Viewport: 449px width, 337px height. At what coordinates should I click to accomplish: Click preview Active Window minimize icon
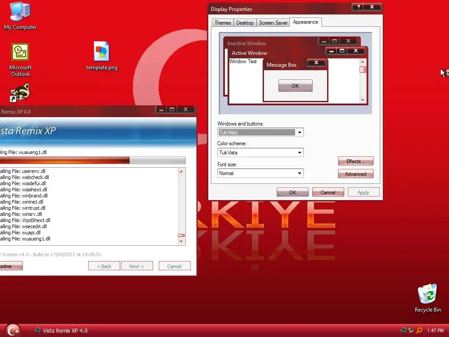tap(331, 51)
